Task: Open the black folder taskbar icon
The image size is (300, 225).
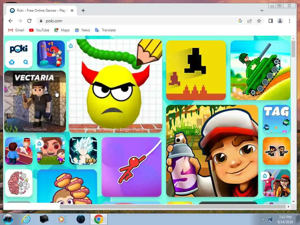Action: pyautogui.click(x=44, y=219)
